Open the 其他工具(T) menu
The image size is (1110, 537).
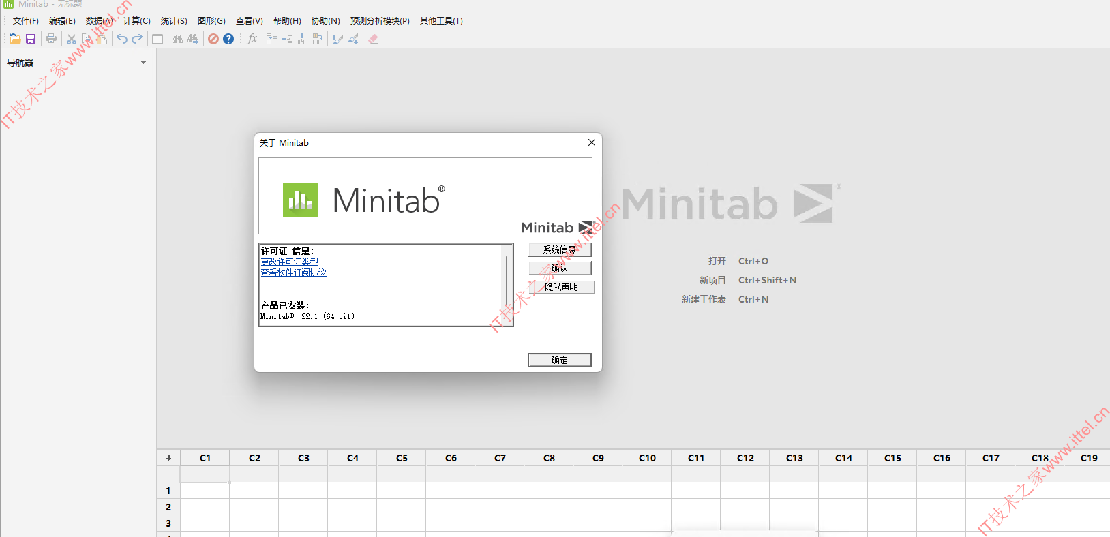[441, 21]
